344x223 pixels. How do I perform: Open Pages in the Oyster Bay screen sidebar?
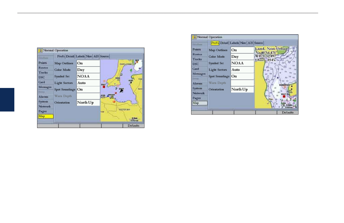46,111
